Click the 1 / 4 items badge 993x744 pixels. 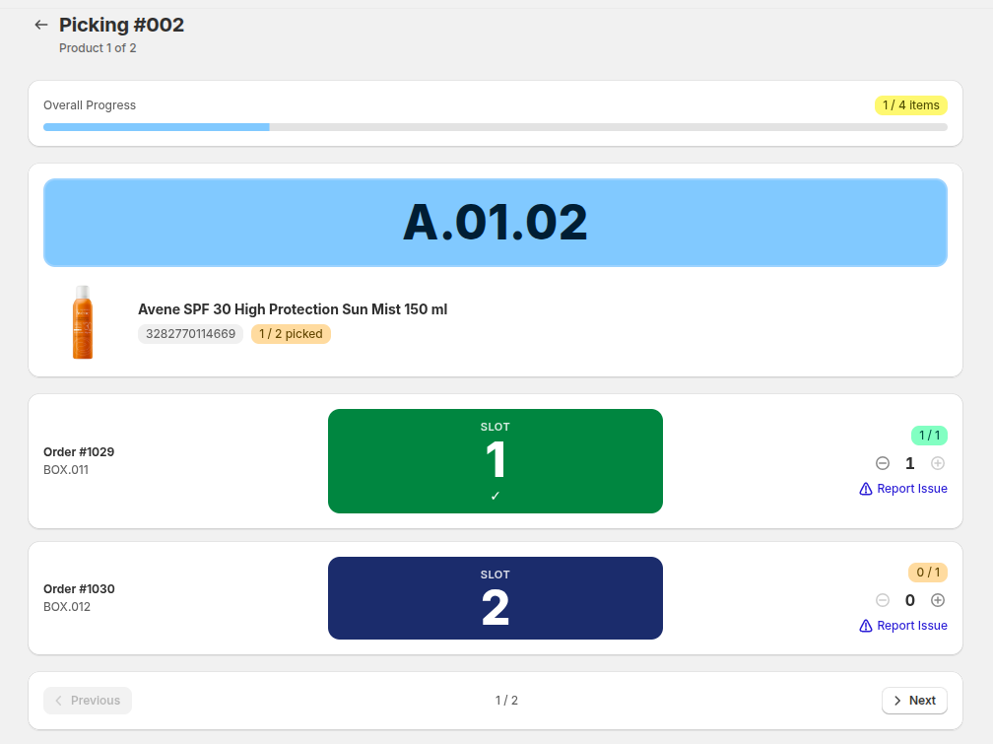tap(910, 105)
